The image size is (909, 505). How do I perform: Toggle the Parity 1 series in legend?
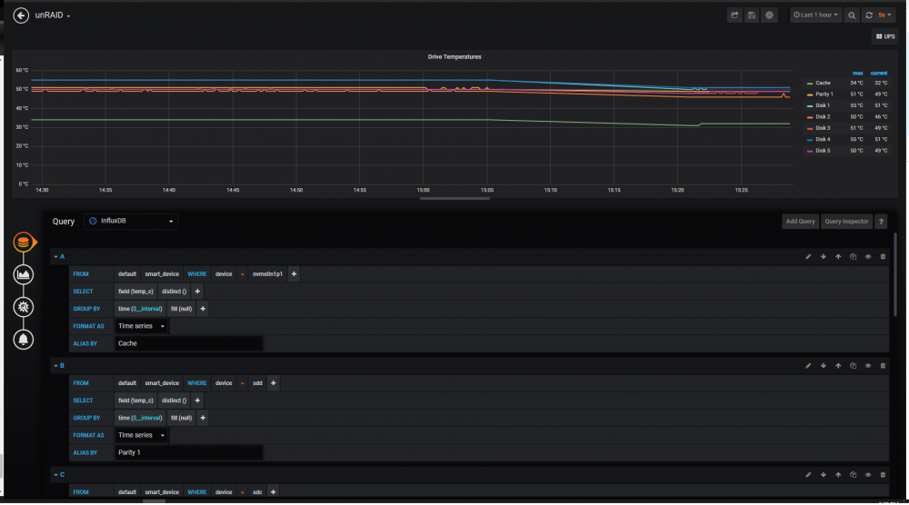(824, 94)
